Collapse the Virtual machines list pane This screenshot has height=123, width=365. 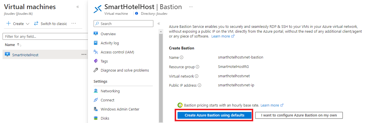(x=78, y=7)
